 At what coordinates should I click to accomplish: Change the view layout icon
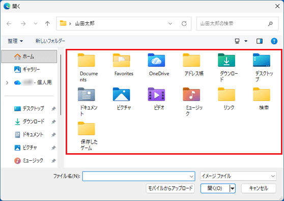pos(237,41)
